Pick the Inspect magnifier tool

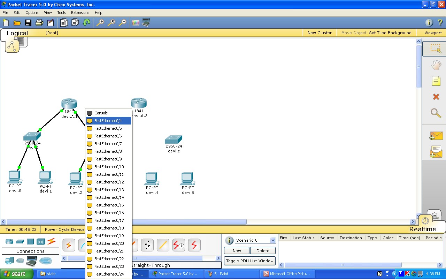[436, 113]
